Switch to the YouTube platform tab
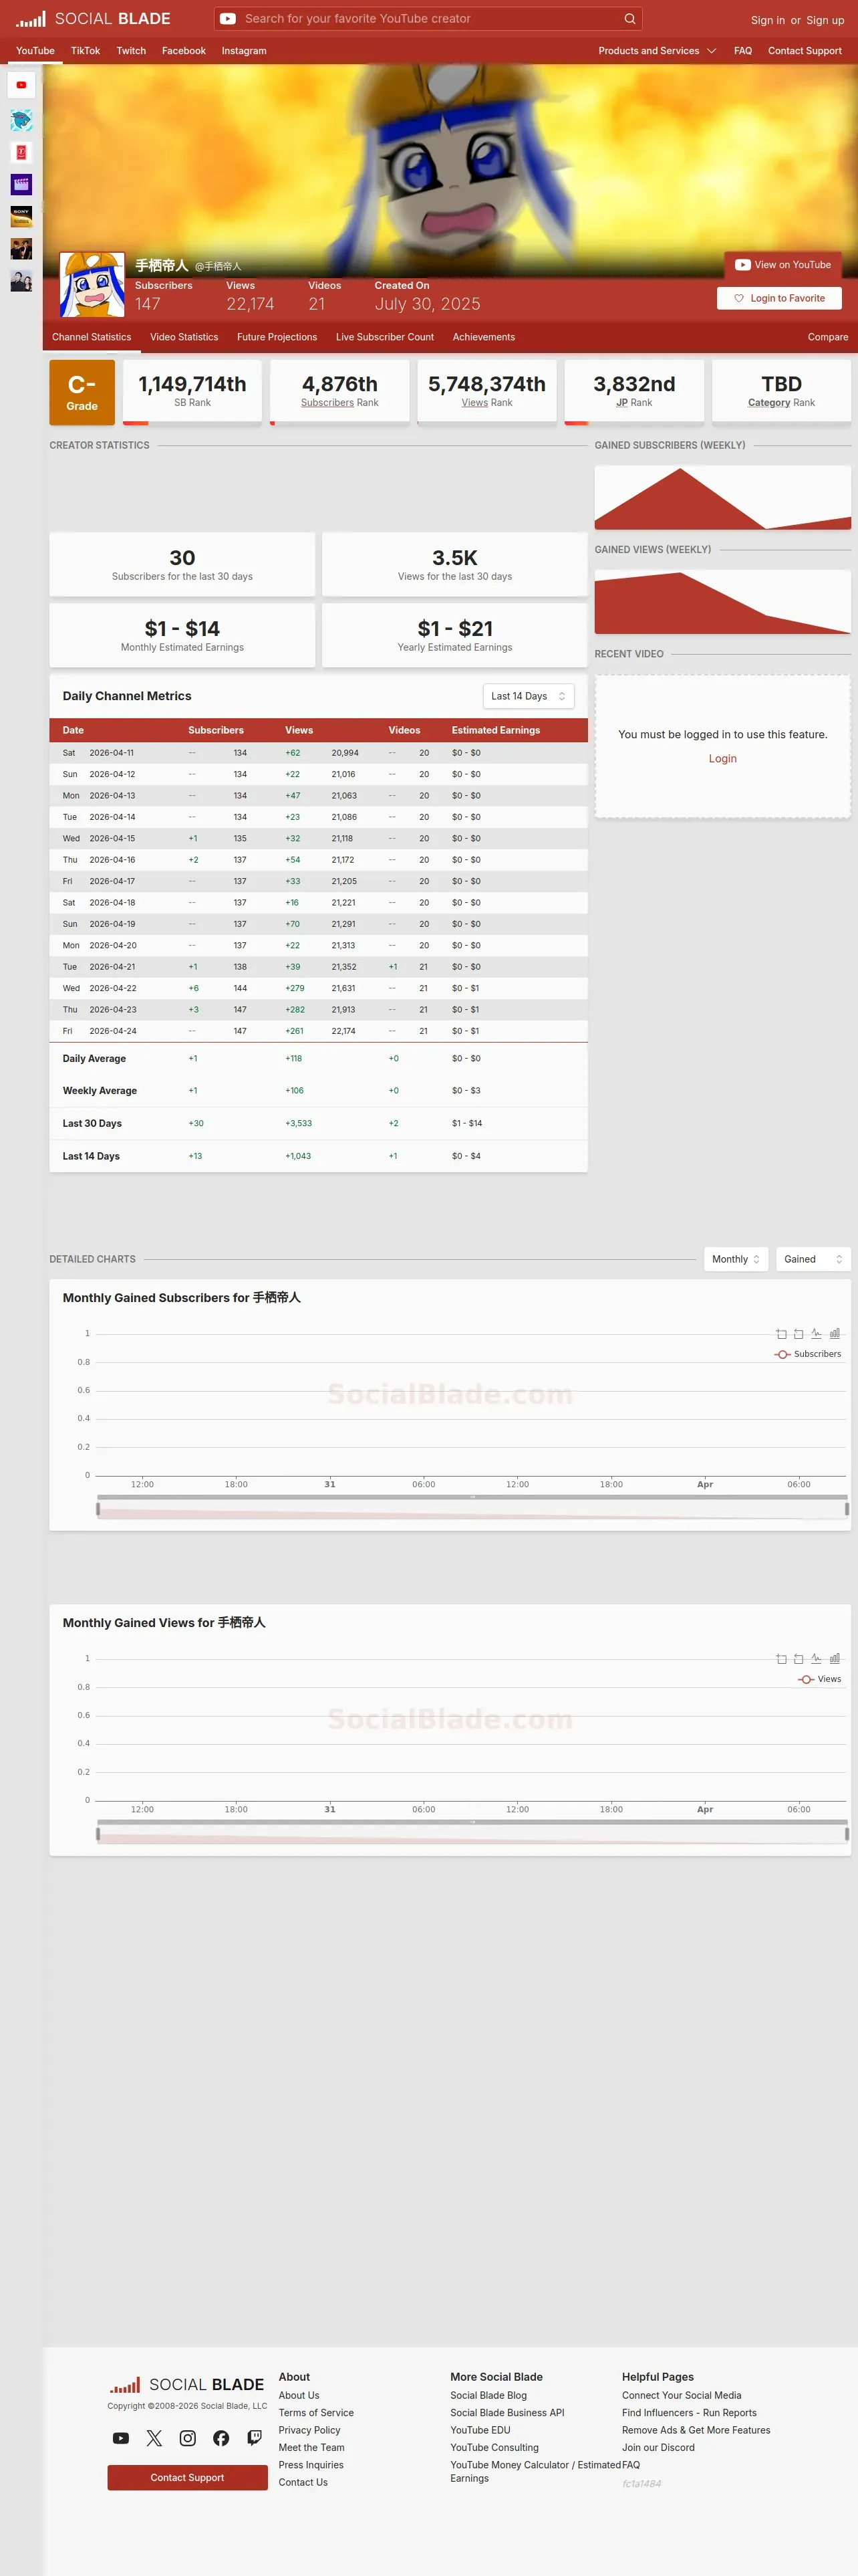 [35, 51]
